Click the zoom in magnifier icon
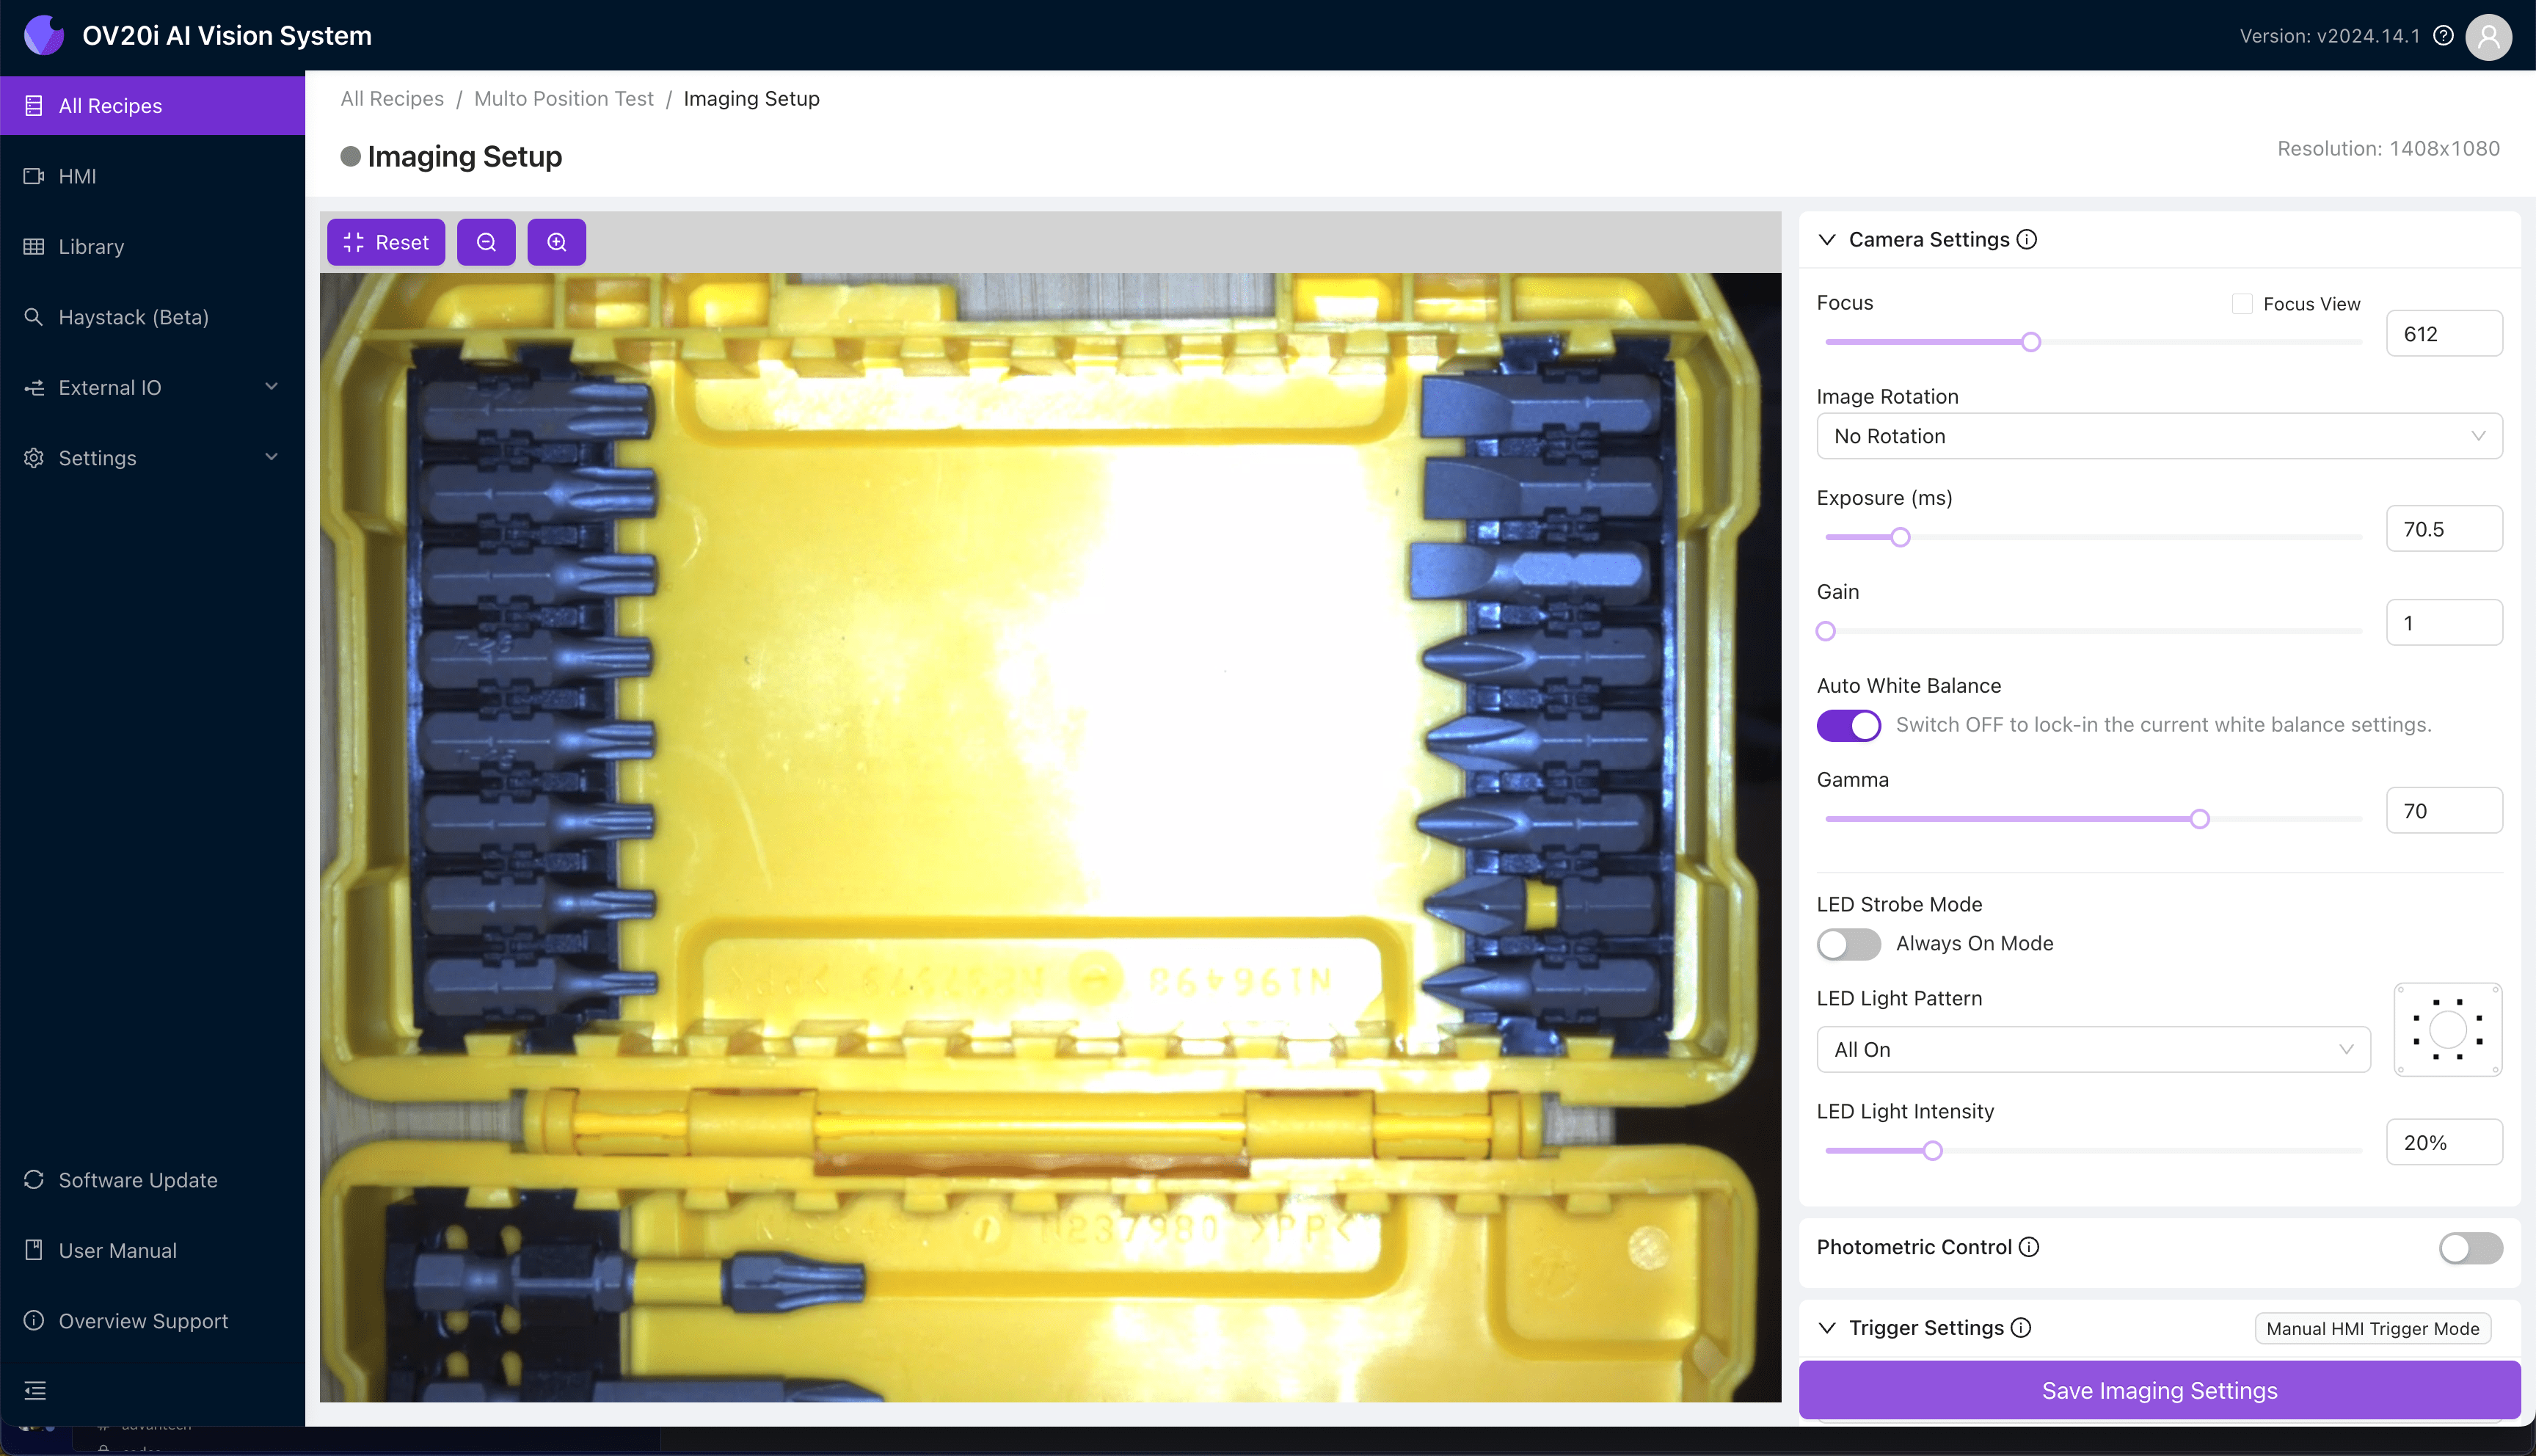2536x1456 pixels. (x=557, y=242)
